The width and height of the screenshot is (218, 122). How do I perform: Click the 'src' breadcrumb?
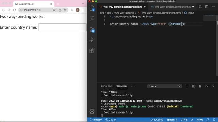[102, 13]
